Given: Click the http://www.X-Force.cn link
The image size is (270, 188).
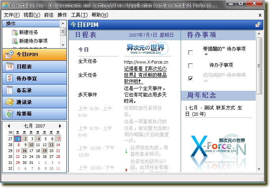Looking at the screenshot, I should tap(146, 62).
